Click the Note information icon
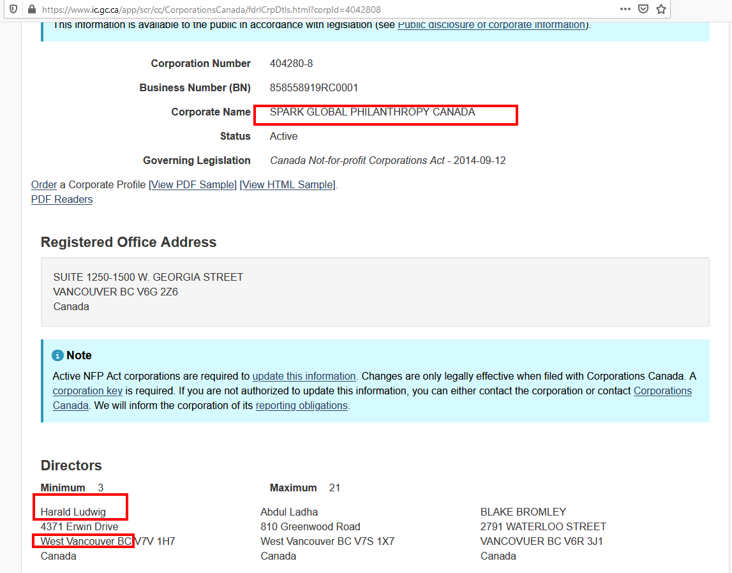Screen dimensions: 732x573 [57, 355]
